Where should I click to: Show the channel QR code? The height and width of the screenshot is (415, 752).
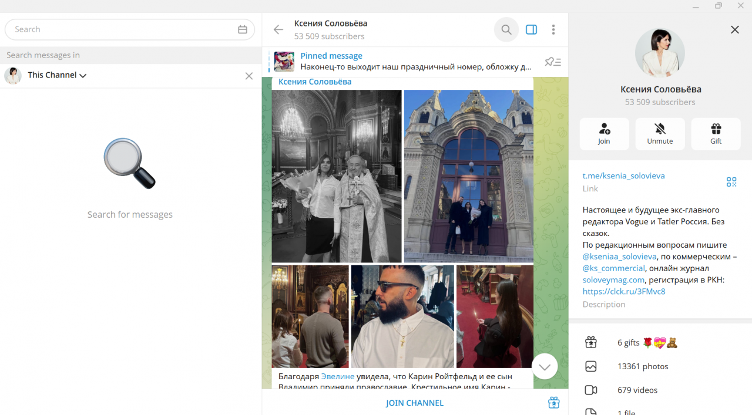[x=731, y=182]
